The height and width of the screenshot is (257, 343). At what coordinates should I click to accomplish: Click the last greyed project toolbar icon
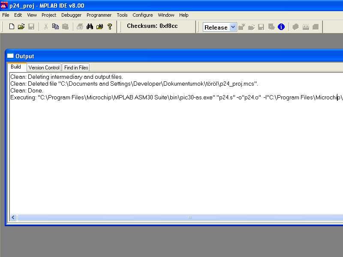316,27
